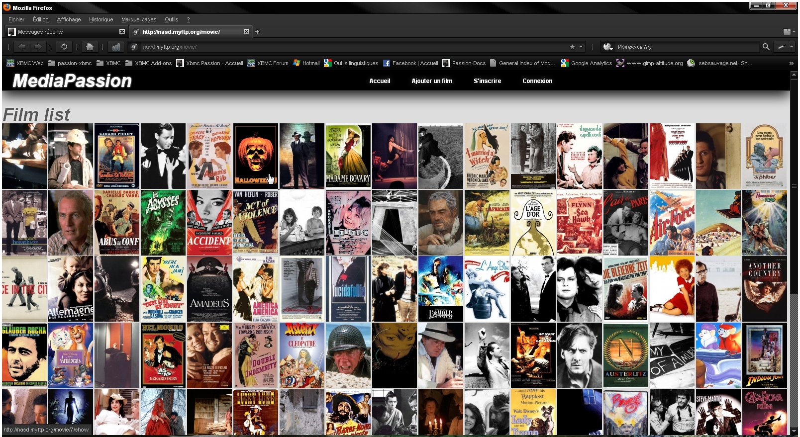Viewport: 800px width, 437px height.
Task: Go back with the browser back arrow
Action: [22, 47]
